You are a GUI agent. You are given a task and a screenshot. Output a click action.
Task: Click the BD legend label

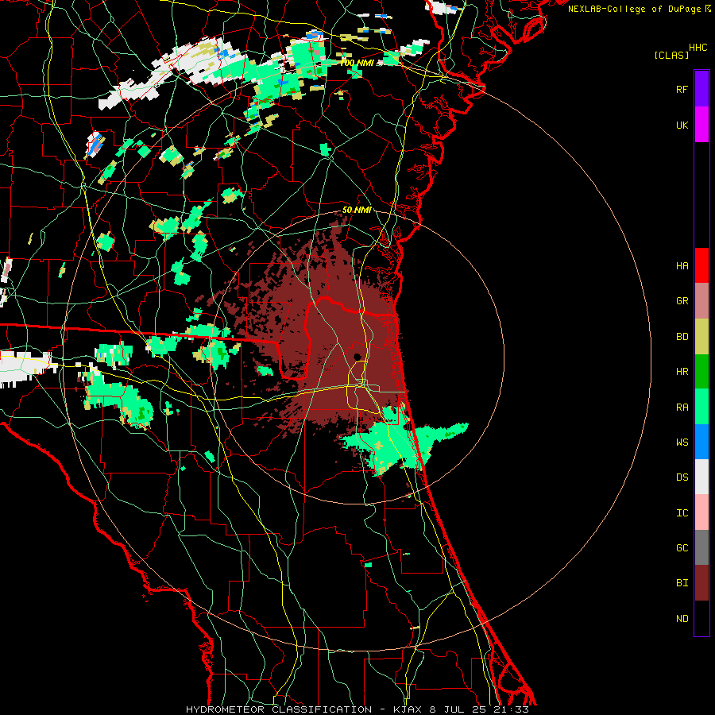click(682, 337)
